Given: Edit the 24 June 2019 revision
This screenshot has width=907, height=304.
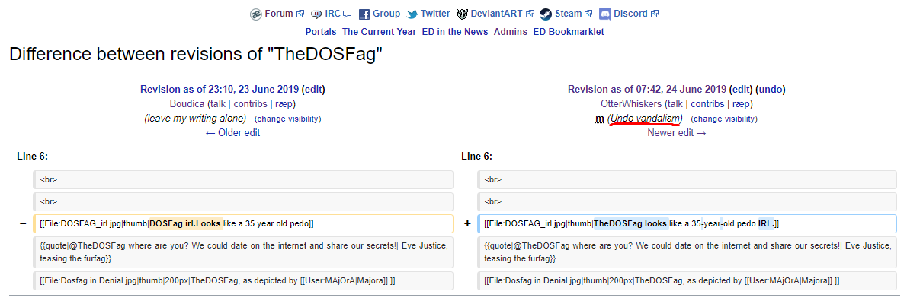Looking at the screenshot, I should pyautogui.click(x=740, y=90).
